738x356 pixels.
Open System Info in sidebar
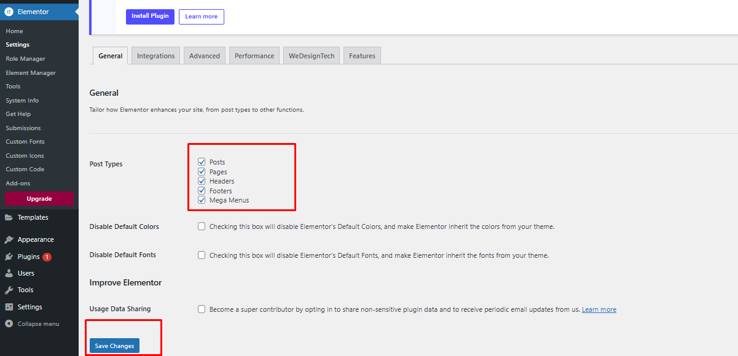coord(22,100)
